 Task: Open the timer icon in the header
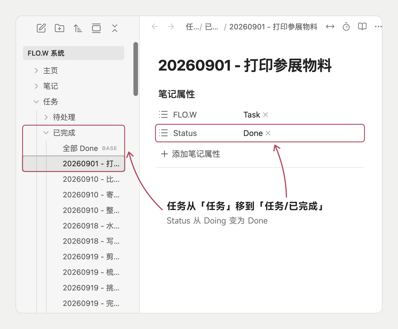346,27
